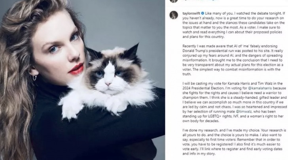Open the @kamalaharris mention link
Screen dimensions: 288x160
(x=260, y=88)
